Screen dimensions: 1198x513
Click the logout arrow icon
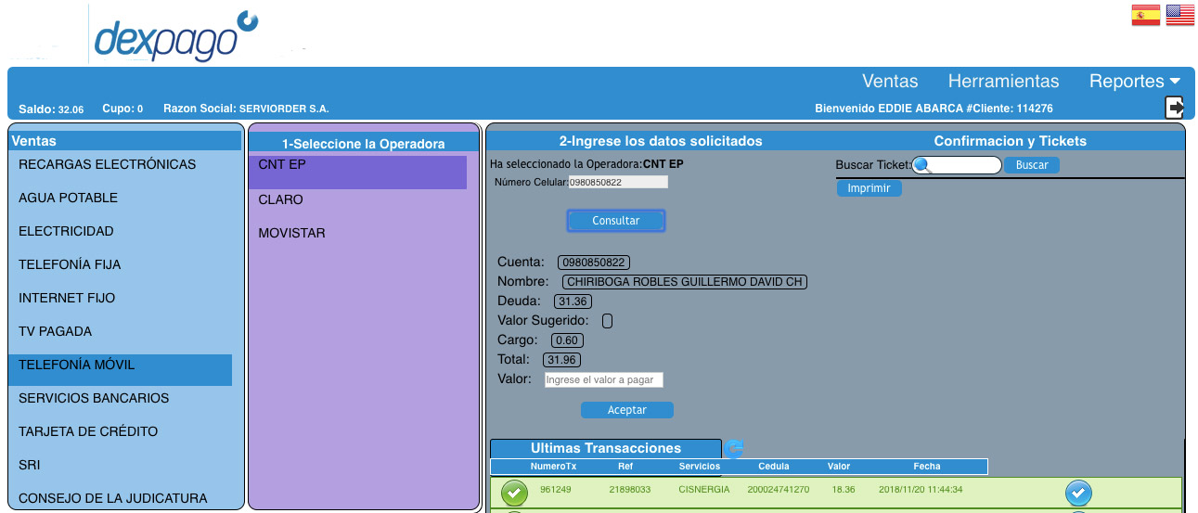[1175, 108]
